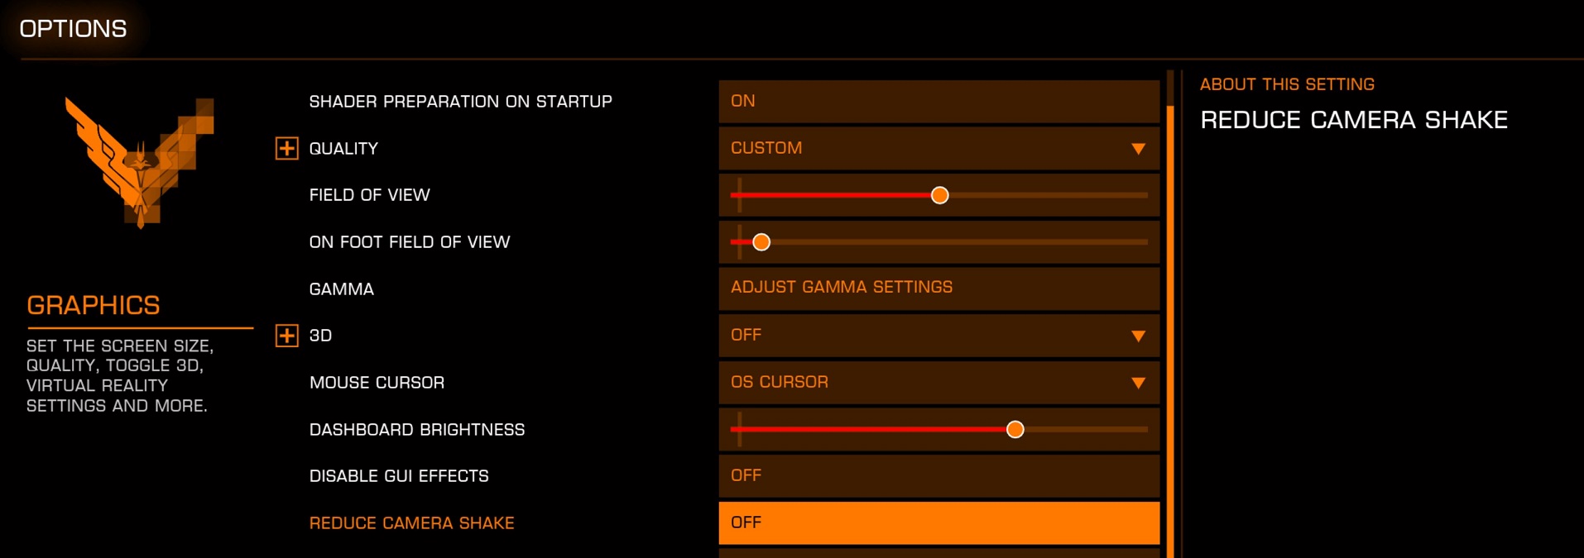This screenshot has height=558, width=1584.
Task: Click the On Foot Field of View slider handle
Action: point(761,242)
